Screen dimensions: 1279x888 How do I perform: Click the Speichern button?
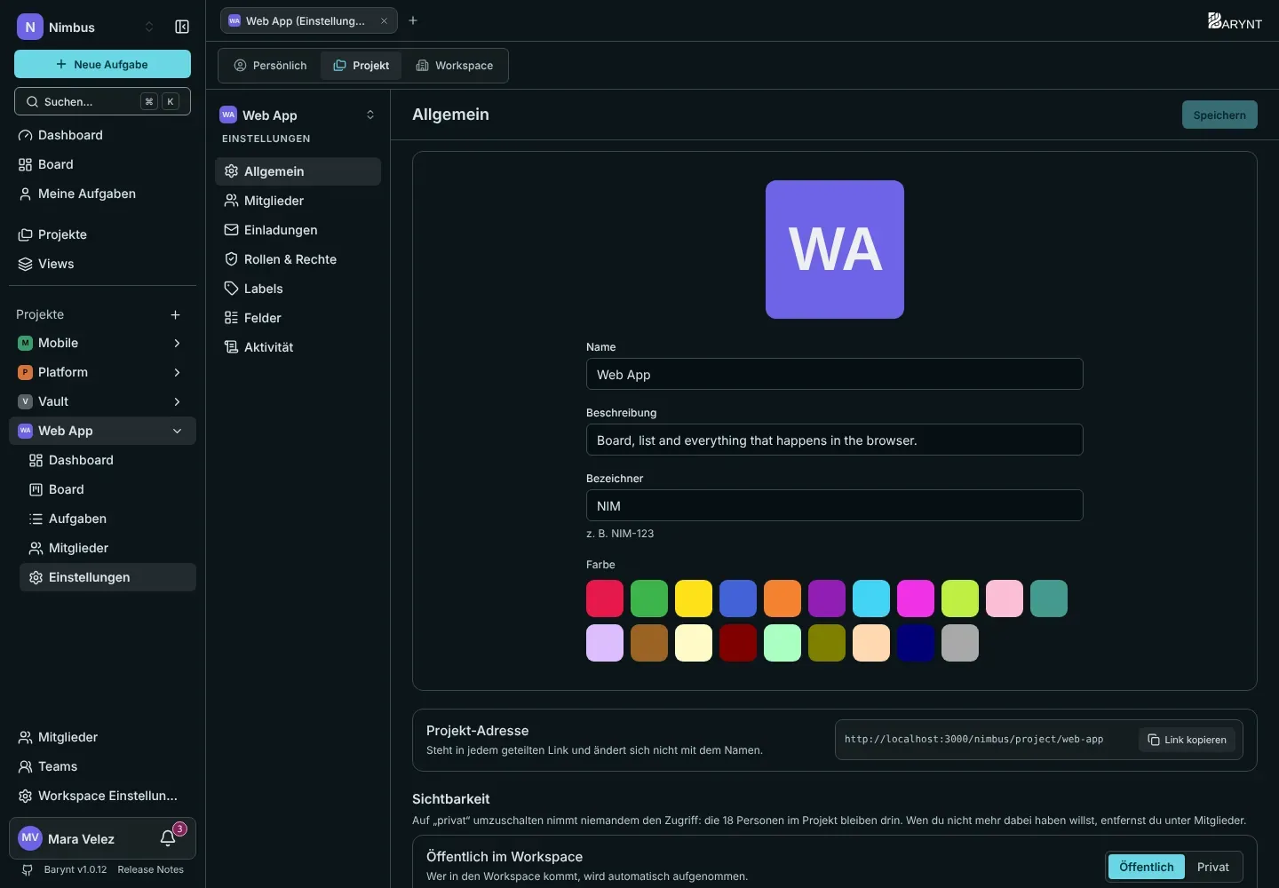pos(1219,115)
